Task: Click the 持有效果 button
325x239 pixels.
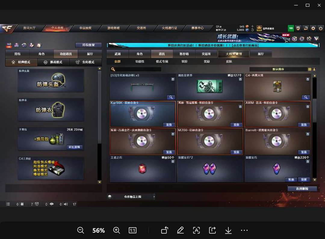Action: (x=88, y=45)
